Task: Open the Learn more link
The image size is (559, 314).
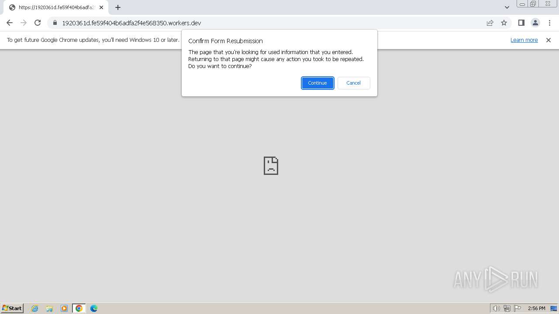Action: pos(524,40)
